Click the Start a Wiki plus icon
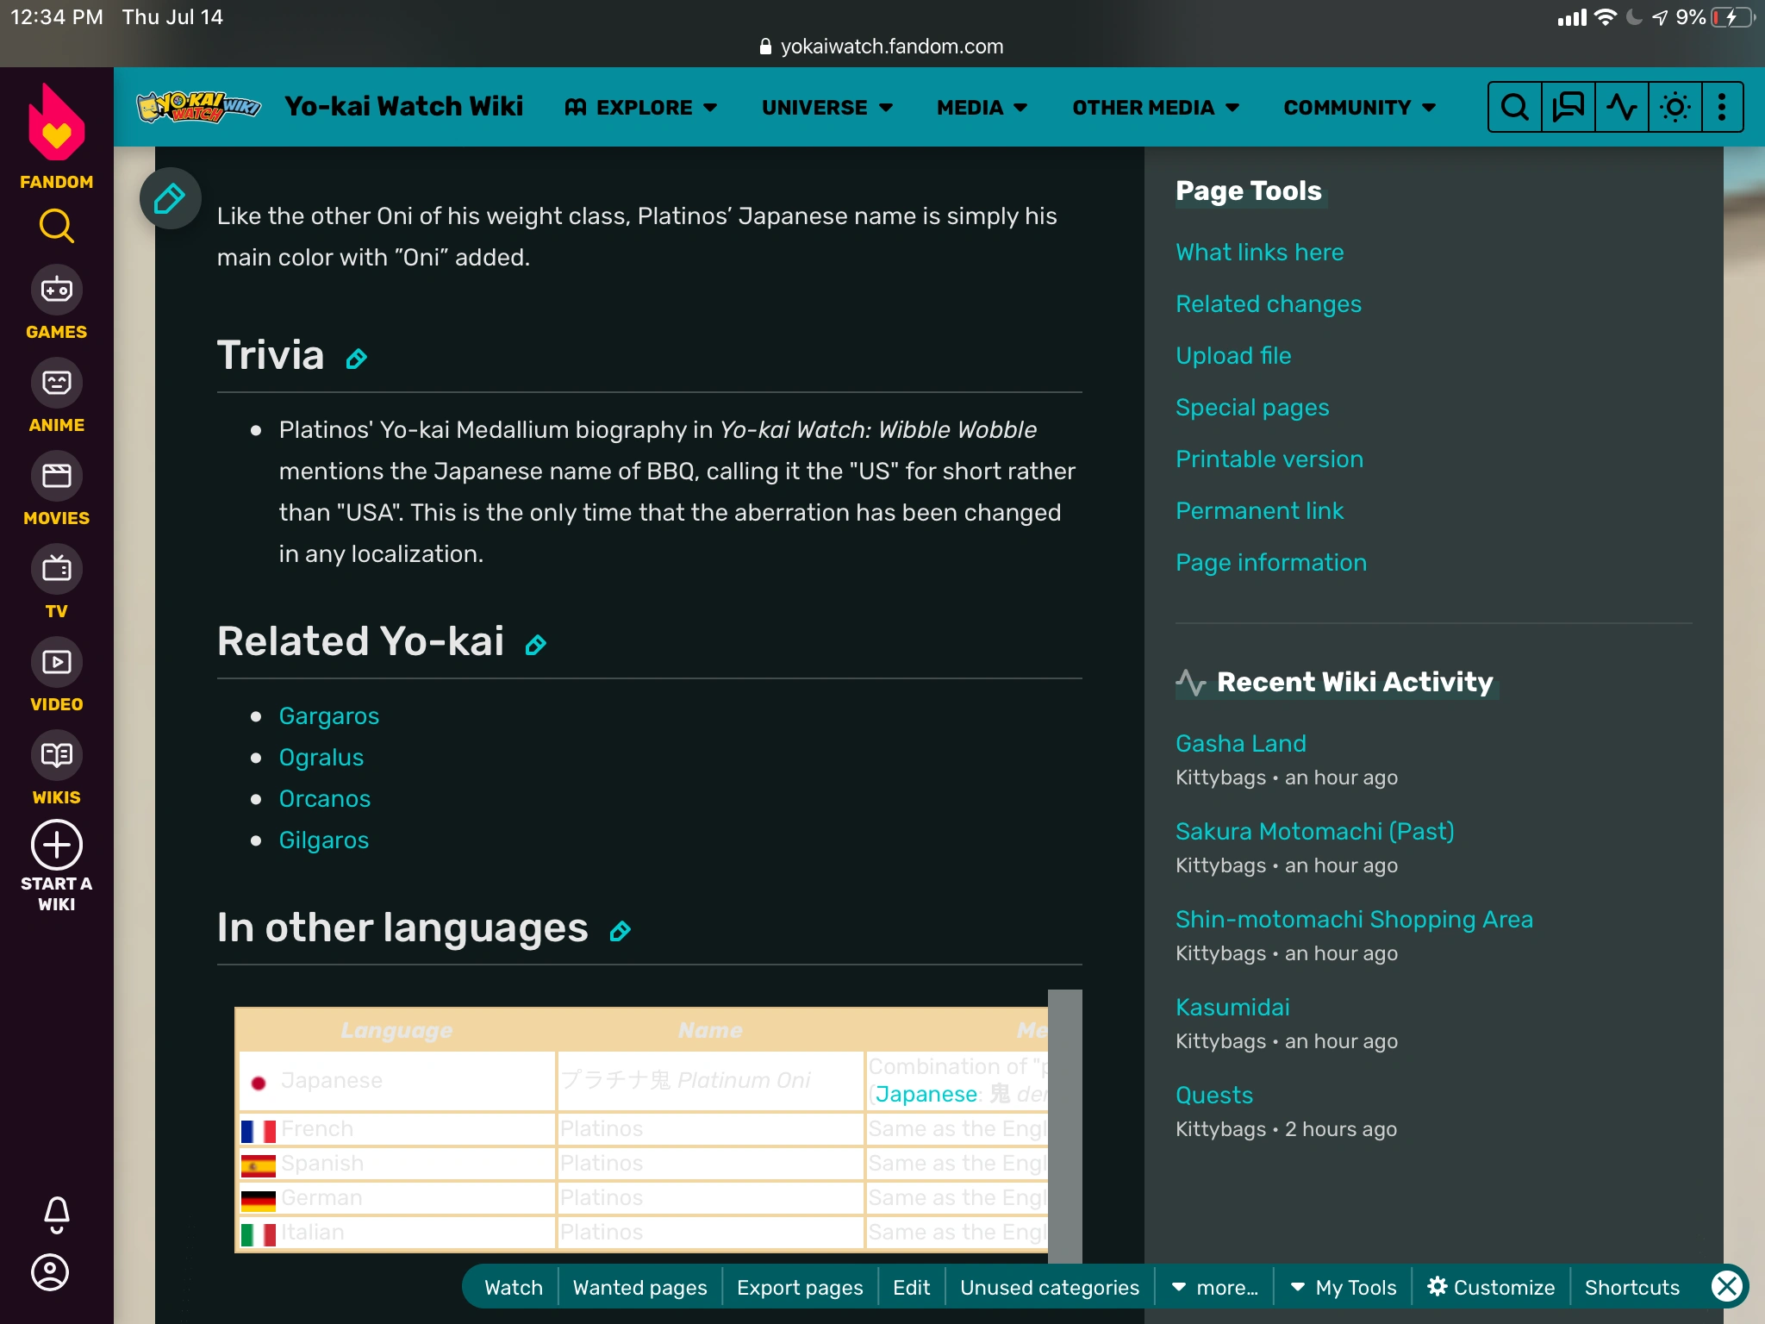The height and width of the screenshot is (1324, 1765). coord(56,845)
